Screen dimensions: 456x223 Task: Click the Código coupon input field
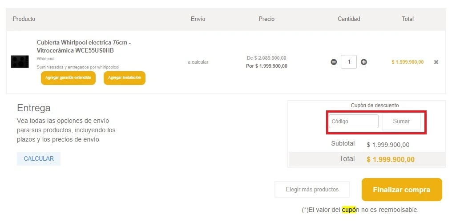tap(353, 121)
